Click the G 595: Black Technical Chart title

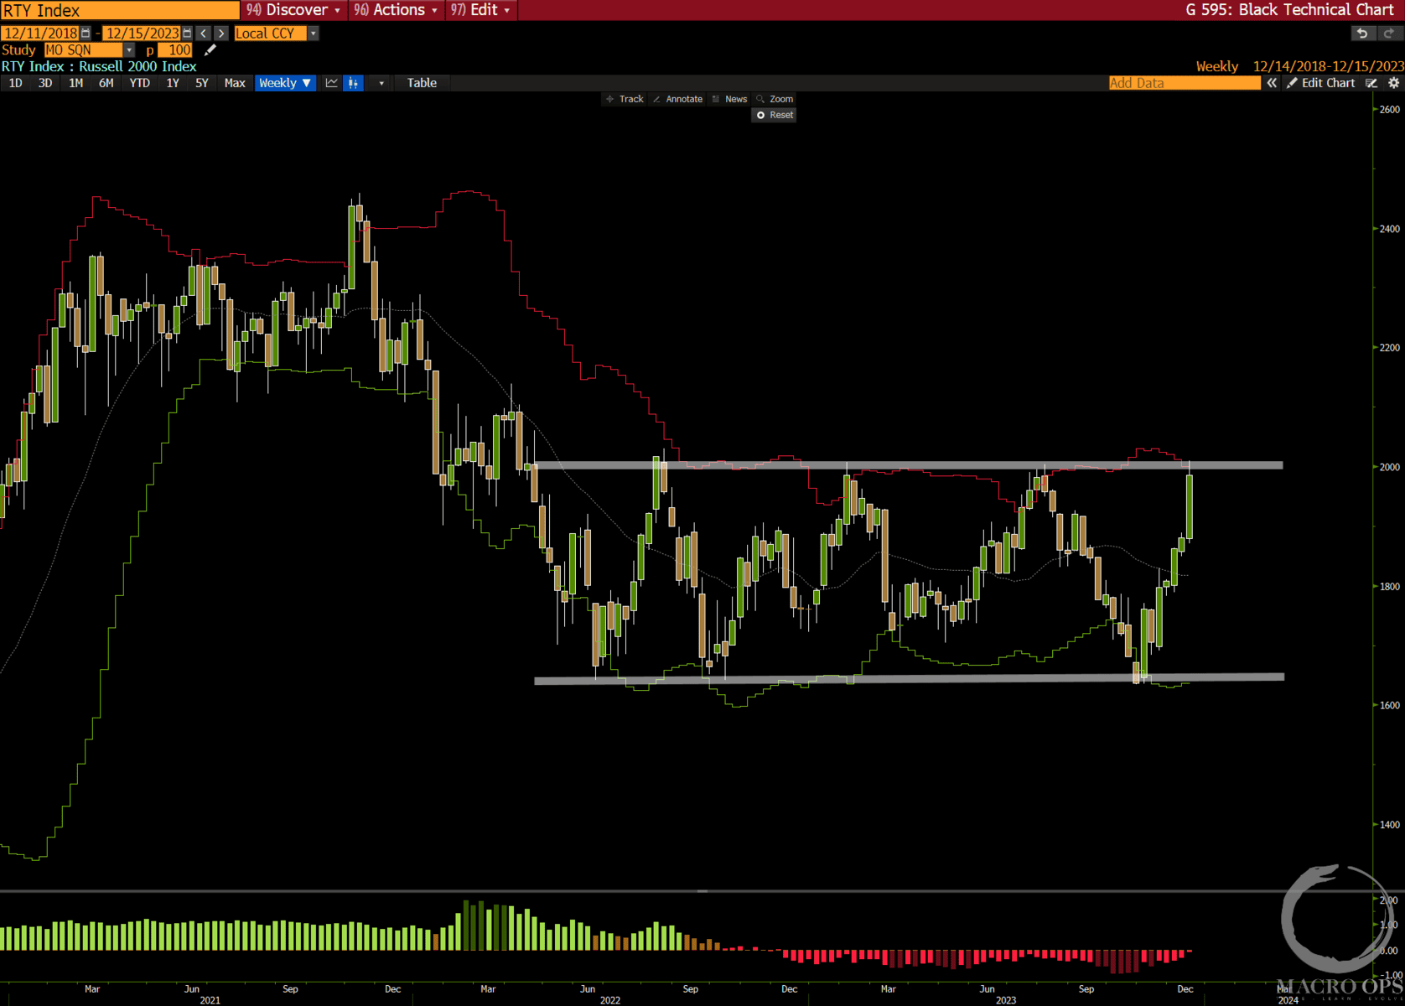pyautogui.click(x=1289, y=10)
